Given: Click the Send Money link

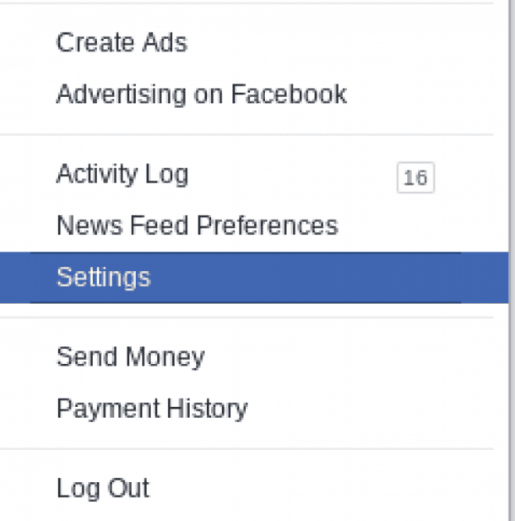Looking at the screenshot, I should (130, 357).
